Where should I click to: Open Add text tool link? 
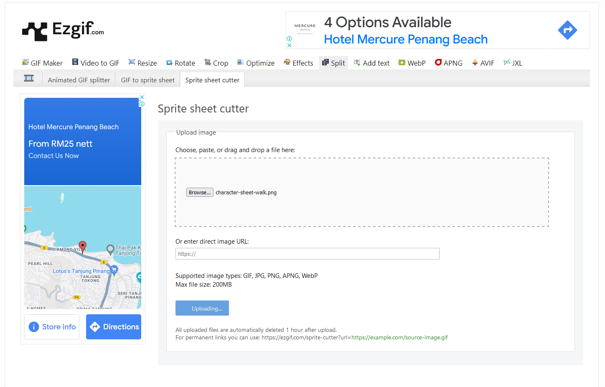[376, 63]
